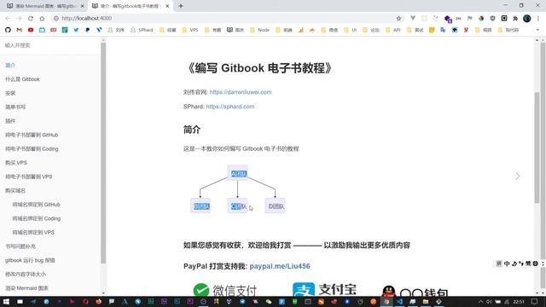Reload the page with the refresh button
This screenshot has width=546, height=307.
tap(31, 18)
